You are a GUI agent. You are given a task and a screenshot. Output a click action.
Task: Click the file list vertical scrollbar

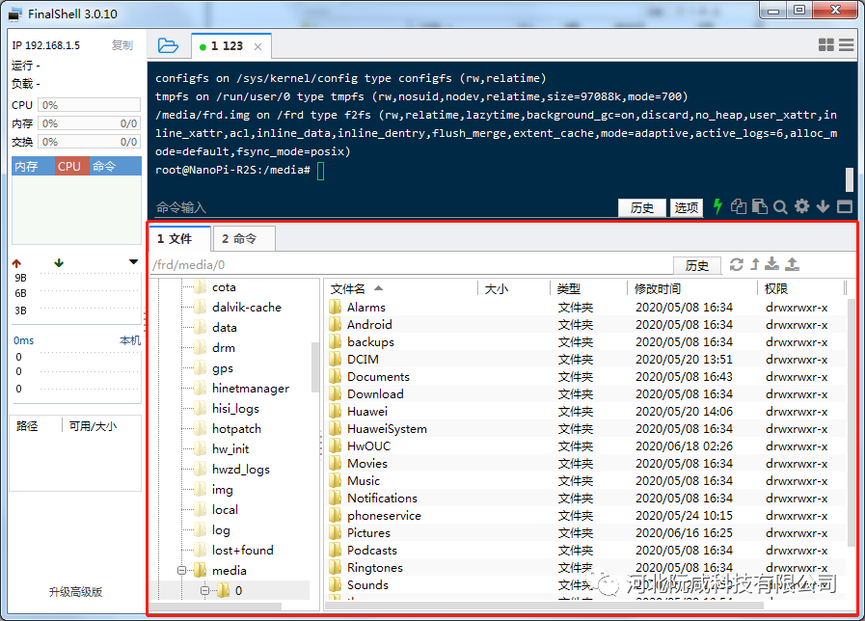[851, 423]
